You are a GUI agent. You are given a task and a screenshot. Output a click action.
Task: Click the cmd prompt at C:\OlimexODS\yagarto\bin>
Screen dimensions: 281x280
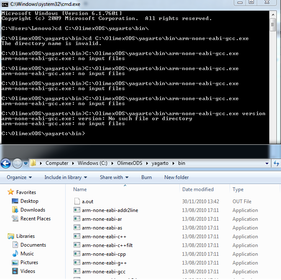pos(43,134)
